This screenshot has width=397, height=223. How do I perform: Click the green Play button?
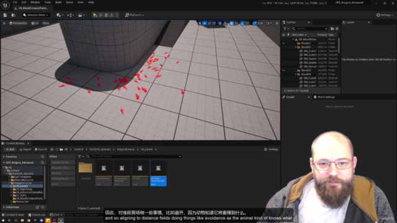[x=95, y=15]
